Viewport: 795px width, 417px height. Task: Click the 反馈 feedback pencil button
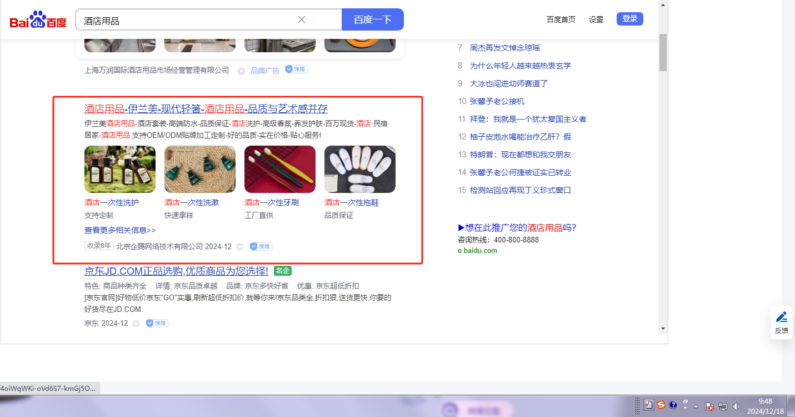click(782, 322)
